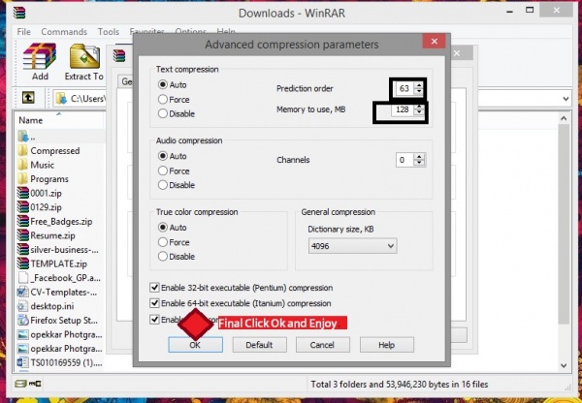Select the Compressed folder icon
This screenshot has height=403, width=582.
pos(23,150)
